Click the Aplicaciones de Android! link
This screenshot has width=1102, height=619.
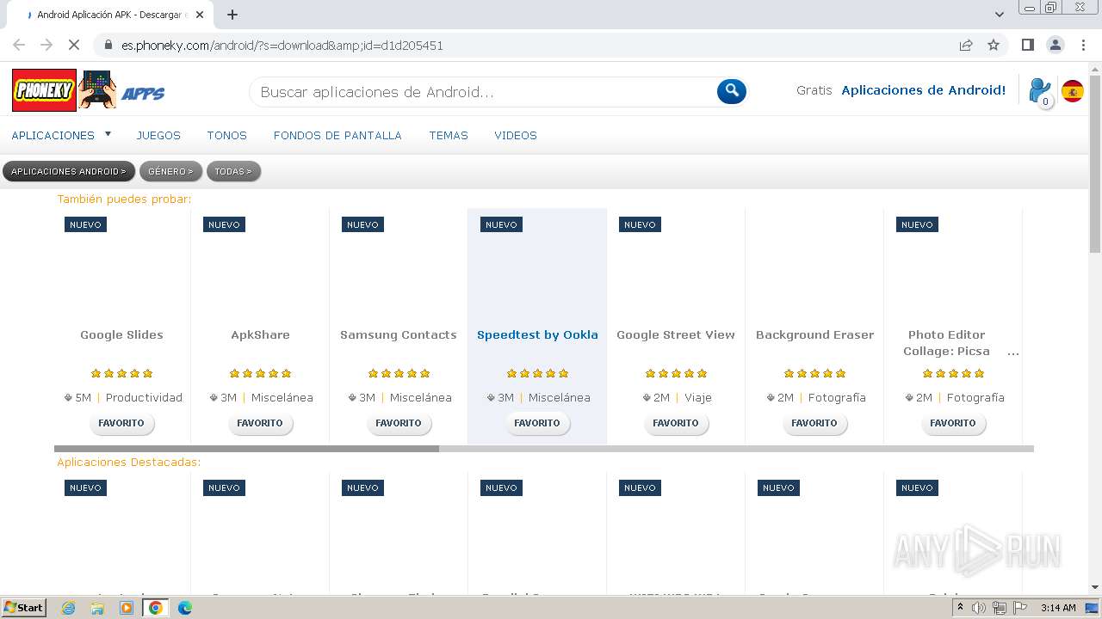point(923,90)
